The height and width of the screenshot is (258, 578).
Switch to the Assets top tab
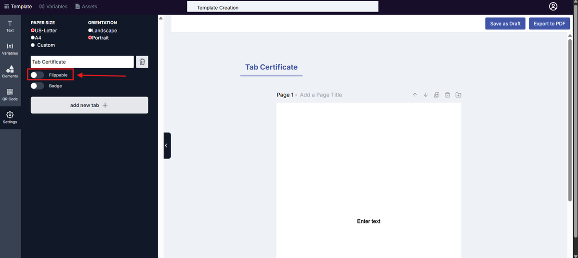click(x=86, y=7)
